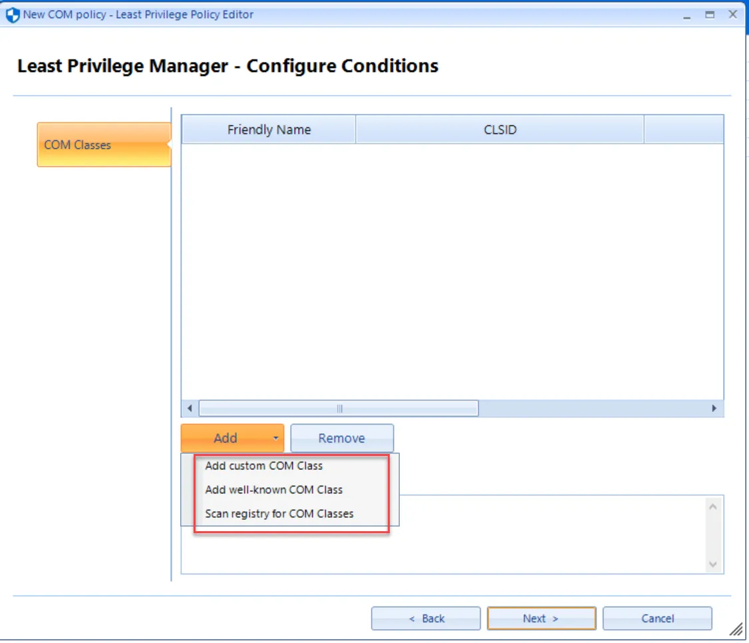Screen dimensions: 749x643
Task: Click Back to return to previous step
Action: [426, 618]
